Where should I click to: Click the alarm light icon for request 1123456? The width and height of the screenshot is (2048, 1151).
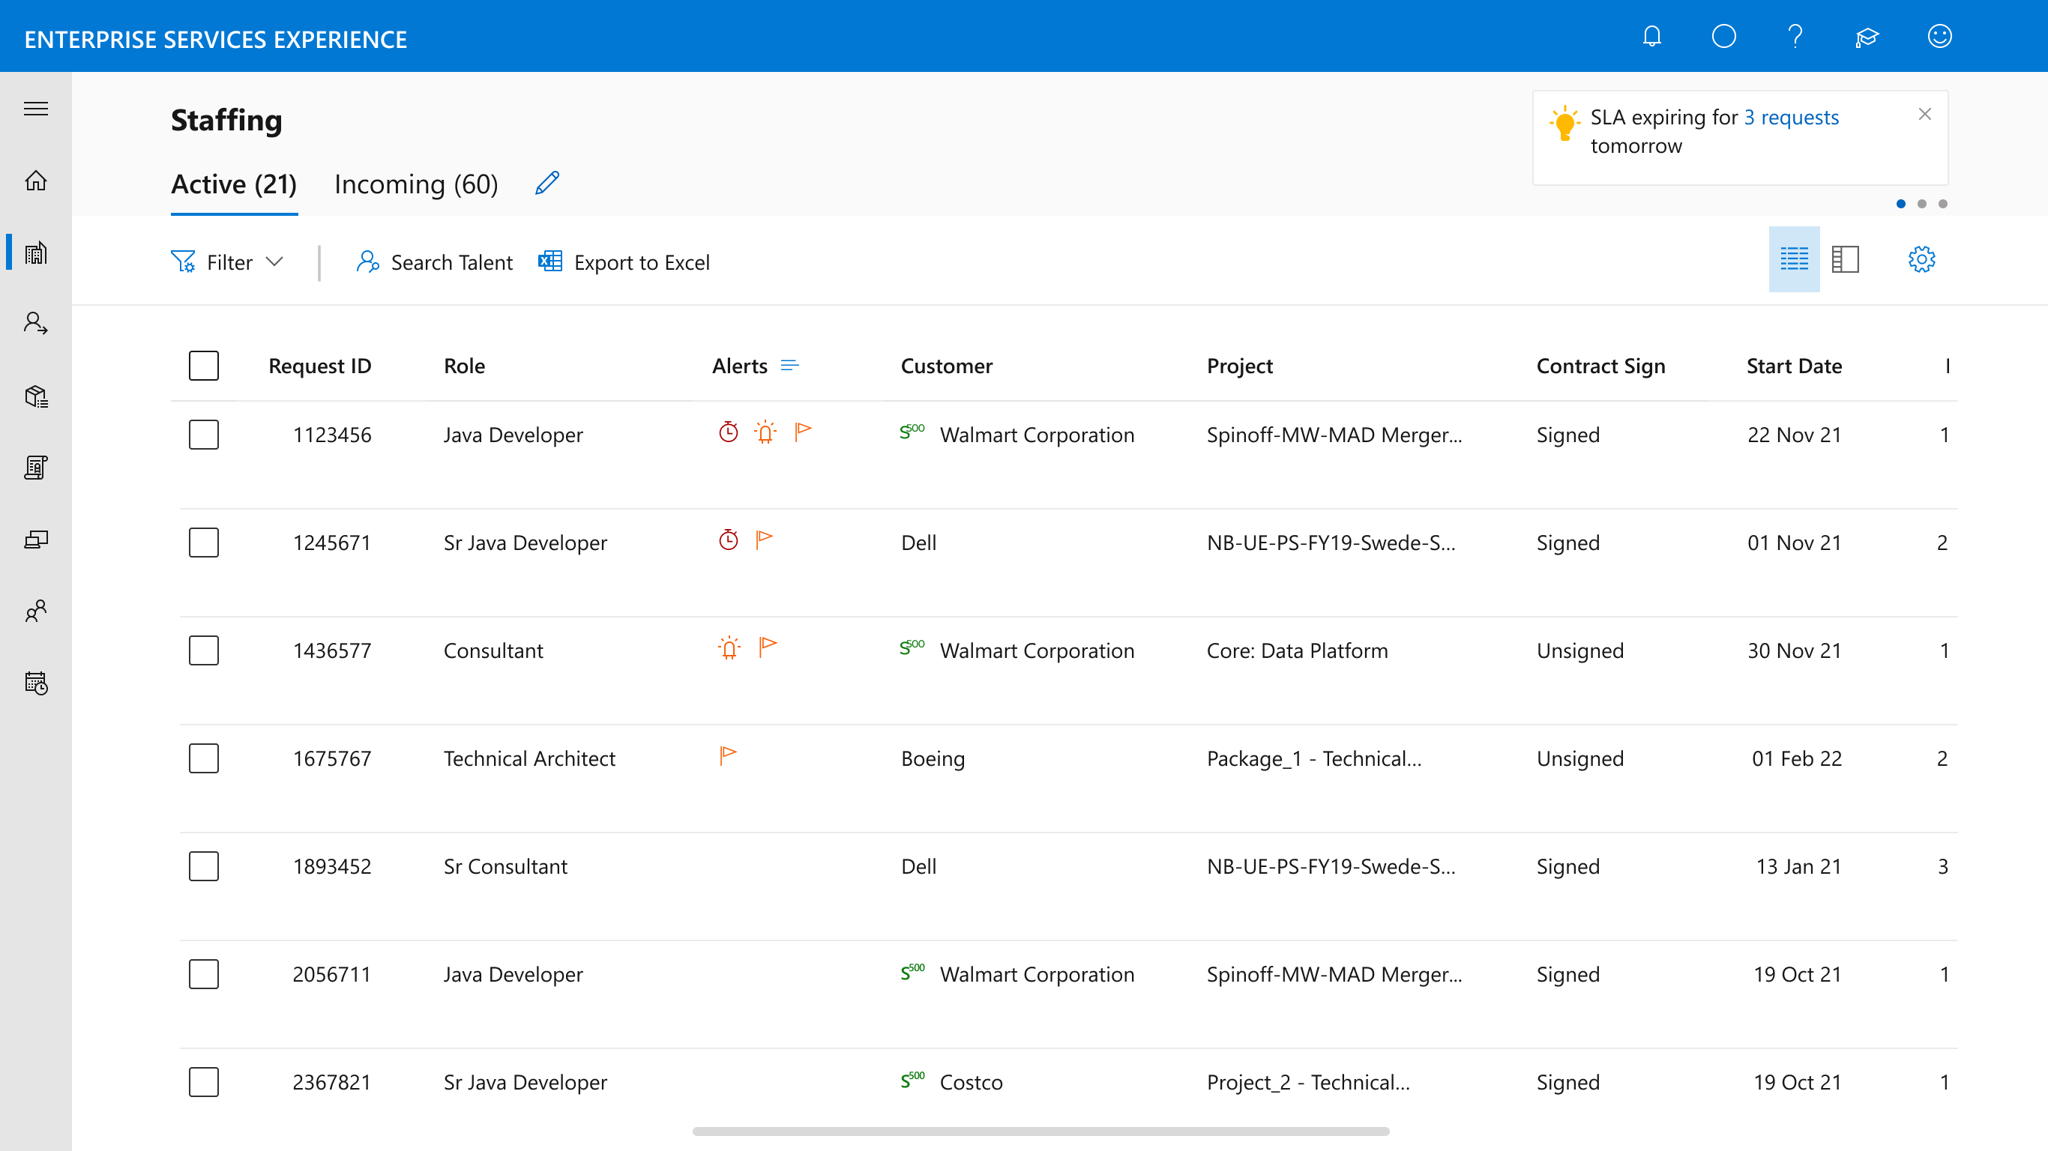765,432
